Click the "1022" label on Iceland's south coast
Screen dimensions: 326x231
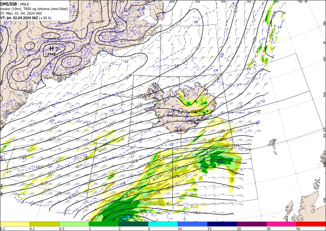[x=183, y=130]
